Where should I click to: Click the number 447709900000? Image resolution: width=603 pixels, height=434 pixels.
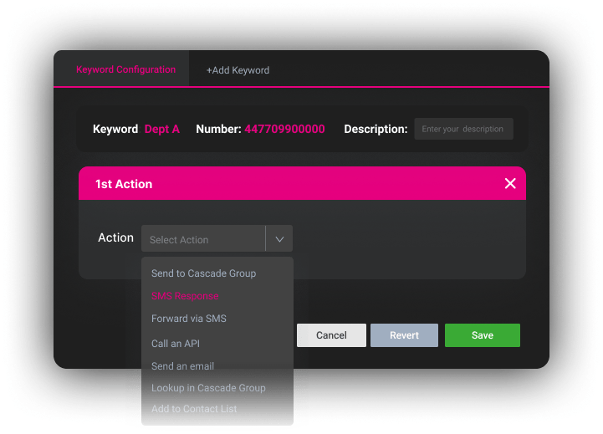pos(284,130)
